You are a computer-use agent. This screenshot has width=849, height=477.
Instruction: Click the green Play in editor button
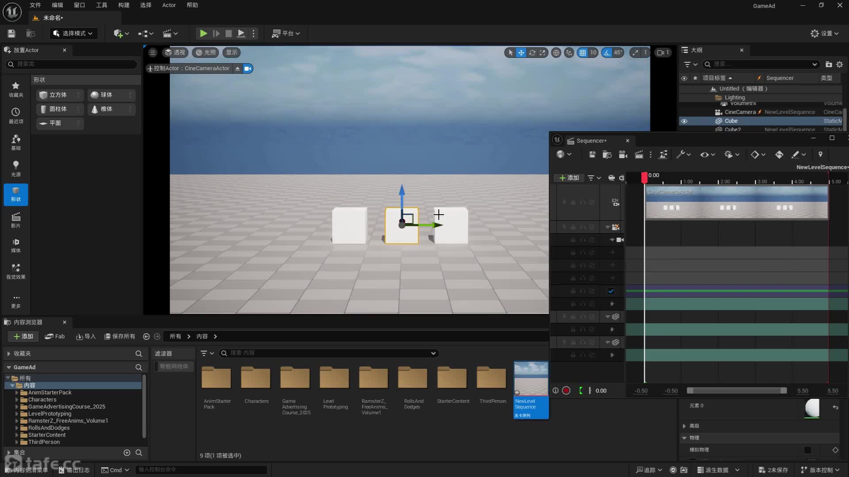coord(203,33)
